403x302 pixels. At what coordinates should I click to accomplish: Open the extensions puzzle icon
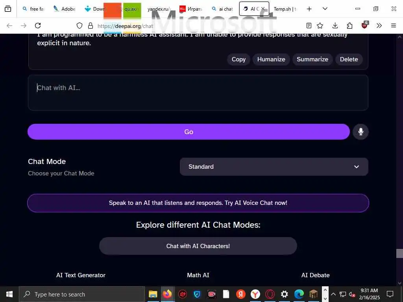pos(349,26)
